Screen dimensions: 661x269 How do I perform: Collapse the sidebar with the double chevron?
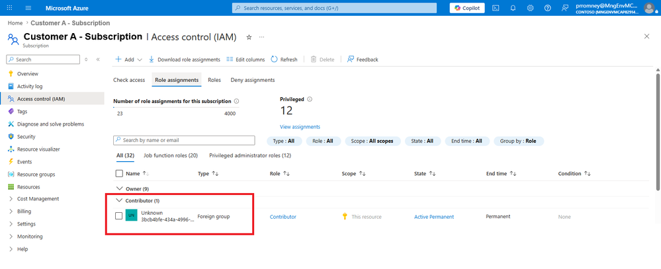click(x=98, y=59)
